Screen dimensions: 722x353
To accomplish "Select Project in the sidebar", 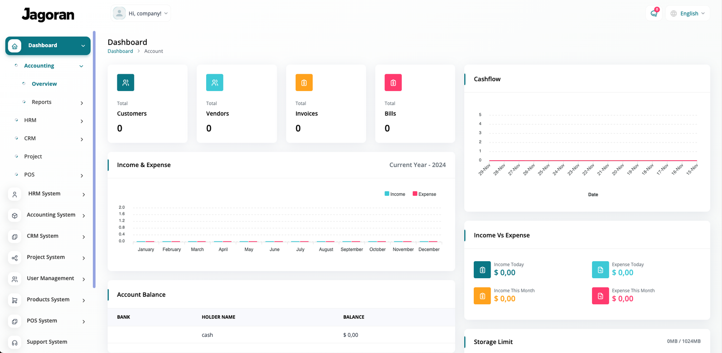I will tap(33, 157).
